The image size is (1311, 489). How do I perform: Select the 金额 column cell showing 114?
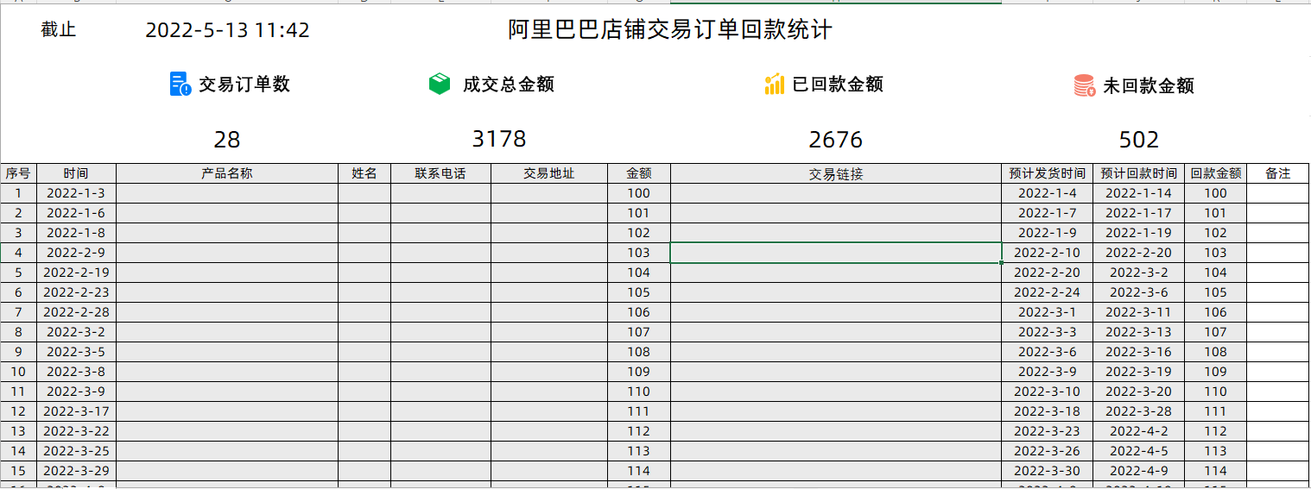(x=639, y=471)
